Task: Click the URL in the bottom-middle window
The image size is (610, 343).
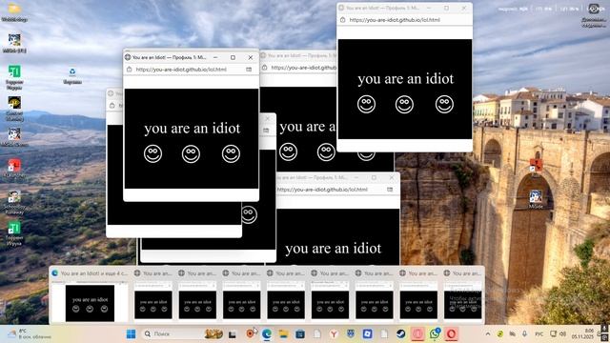Action: pos(322,190)
